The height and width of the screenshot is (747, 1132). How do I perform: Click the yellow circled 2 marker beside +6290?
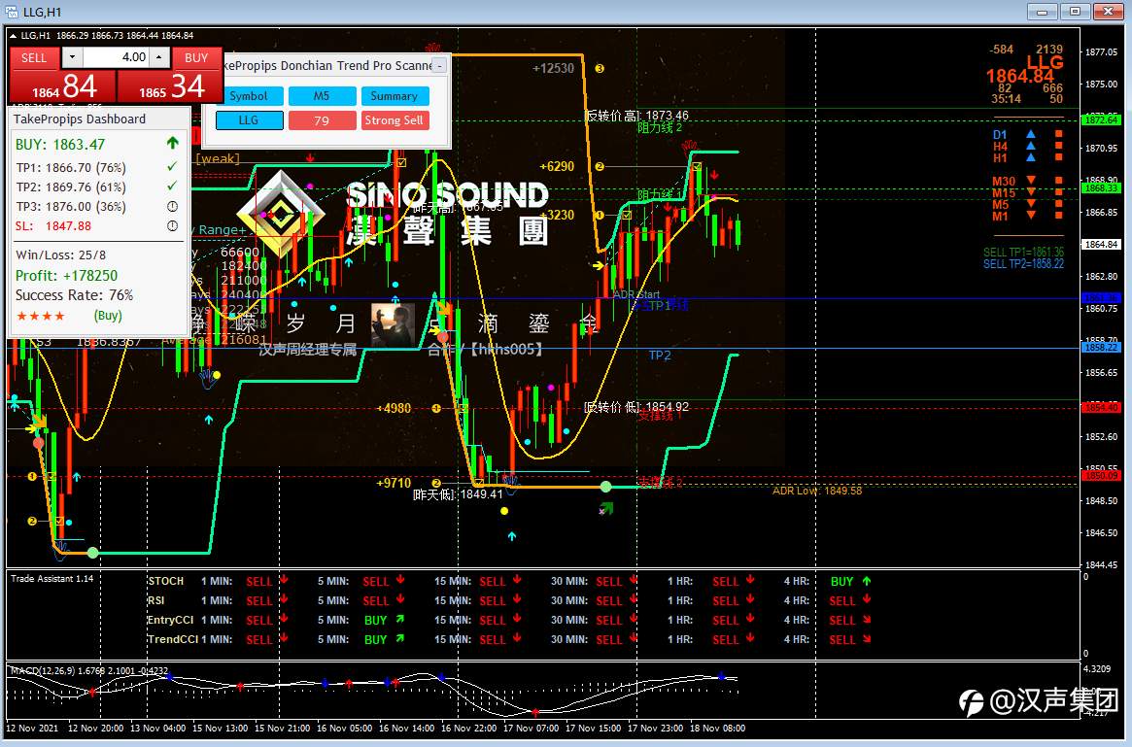pos(600,167)
